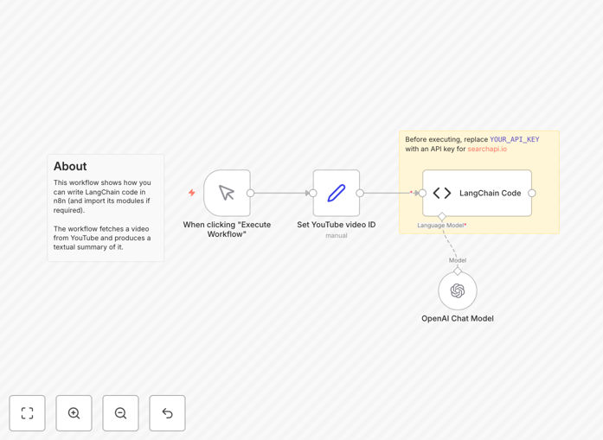Select the OpenAI Chat Model node
This screenshot has height=440, width=603.
458,290
